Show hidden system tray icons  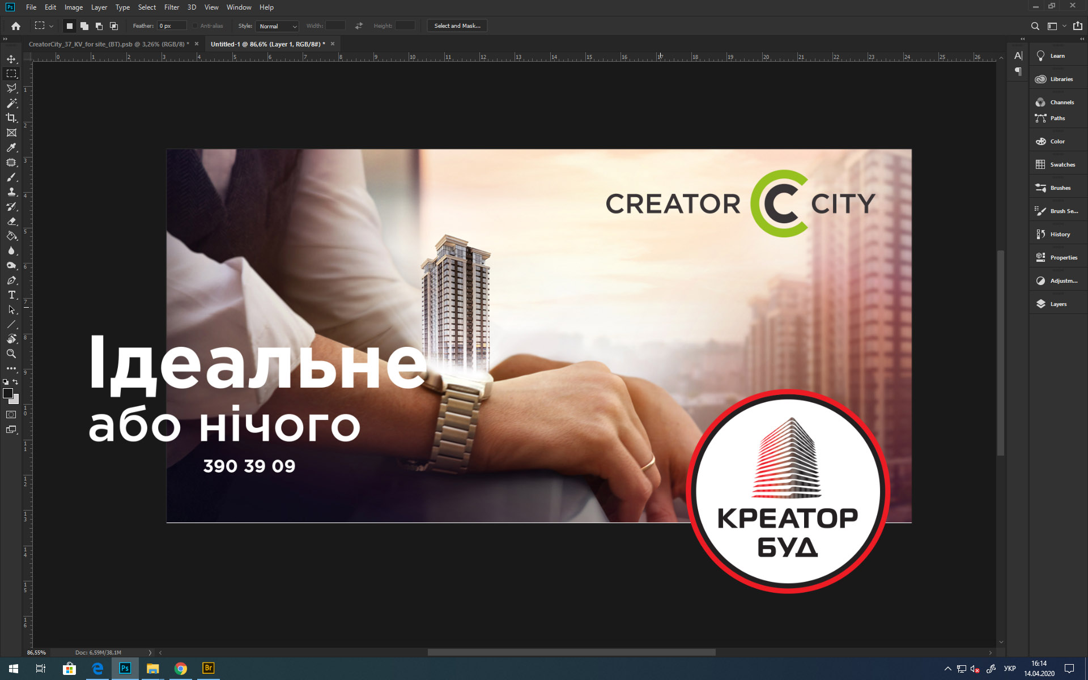(947, 669)
